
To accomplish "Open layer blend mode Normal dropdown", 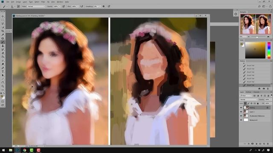I will (x=249, y=99).
